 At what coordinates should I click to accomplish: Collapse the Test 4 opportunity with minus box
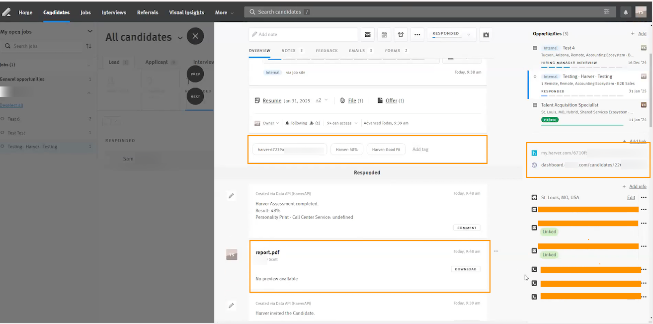click(535, 48)
